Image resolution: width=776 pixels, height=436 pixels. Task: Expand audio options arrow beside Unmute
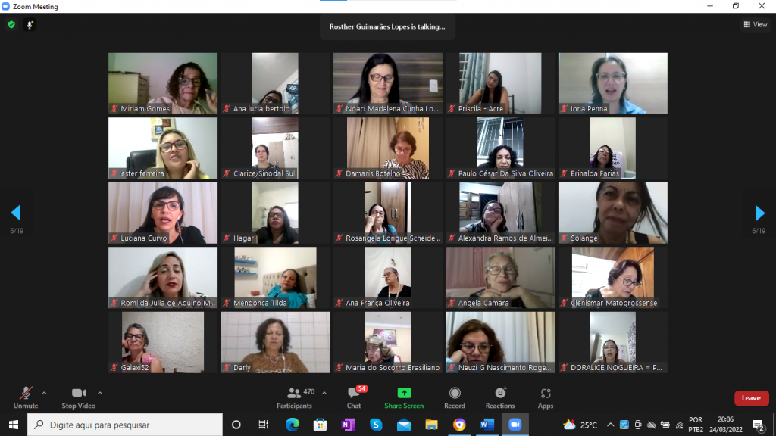point(44,393)
